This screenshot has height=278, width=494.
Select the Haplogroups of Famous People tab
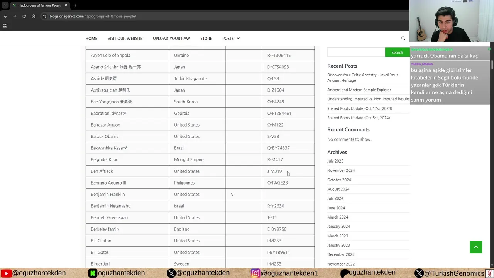coord(40,5)
